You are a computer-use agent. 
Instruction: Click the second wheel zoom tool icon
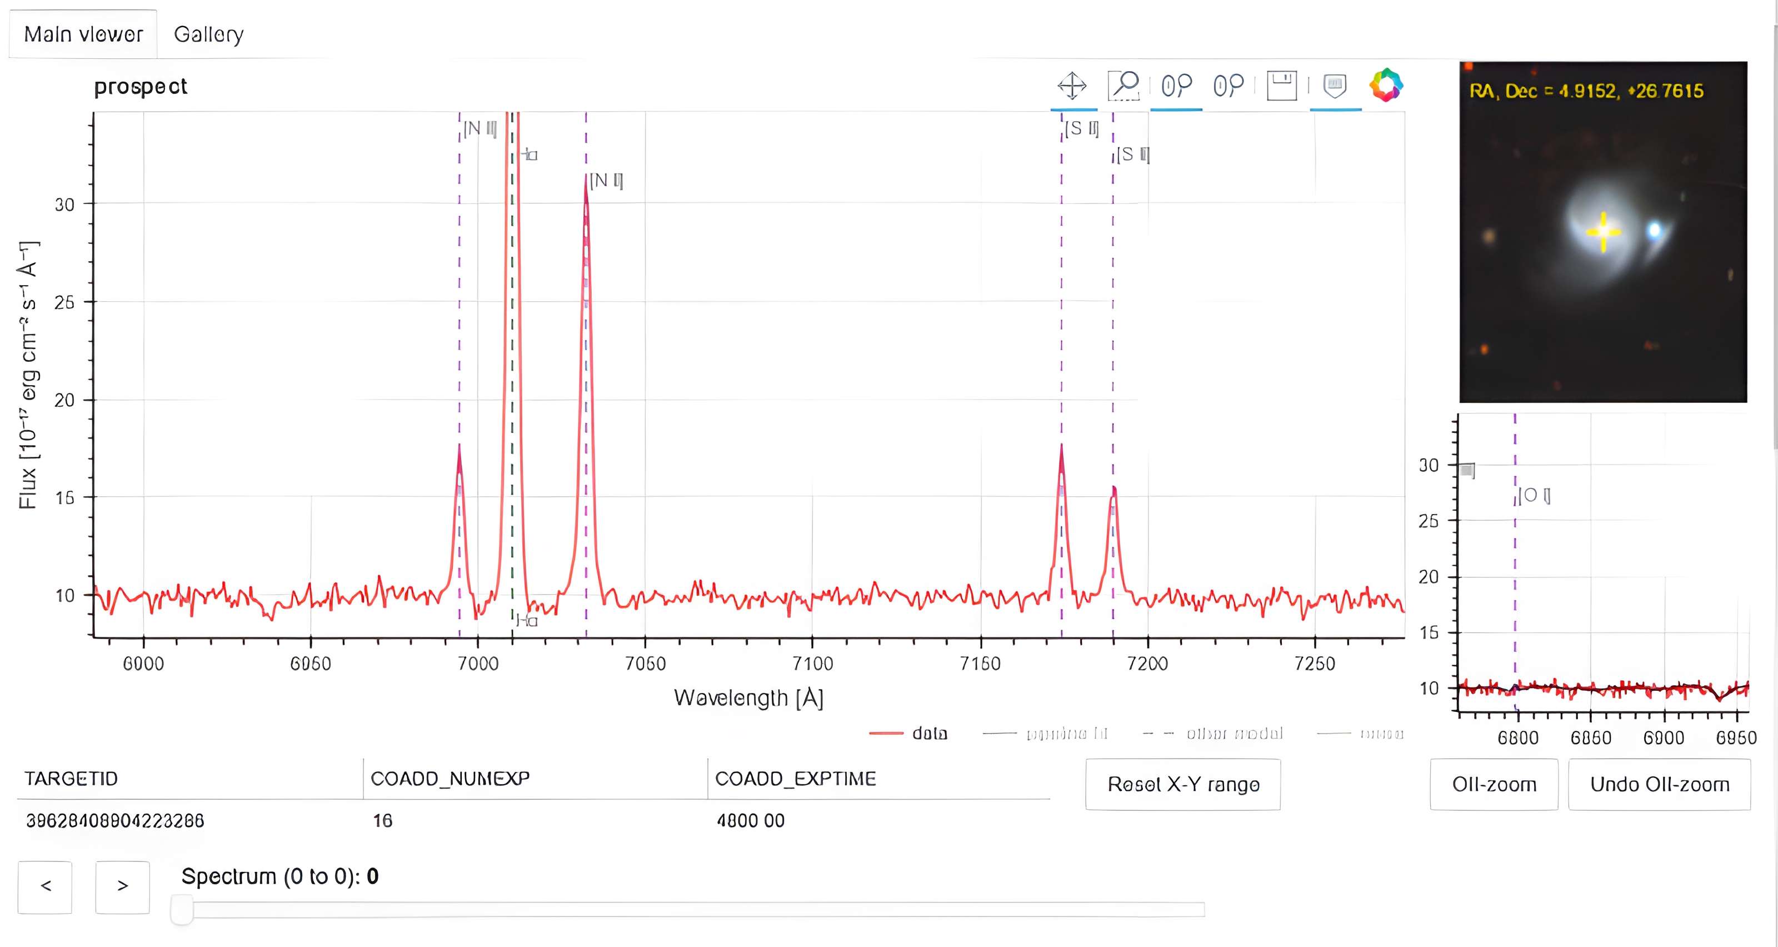(1228, 86)
